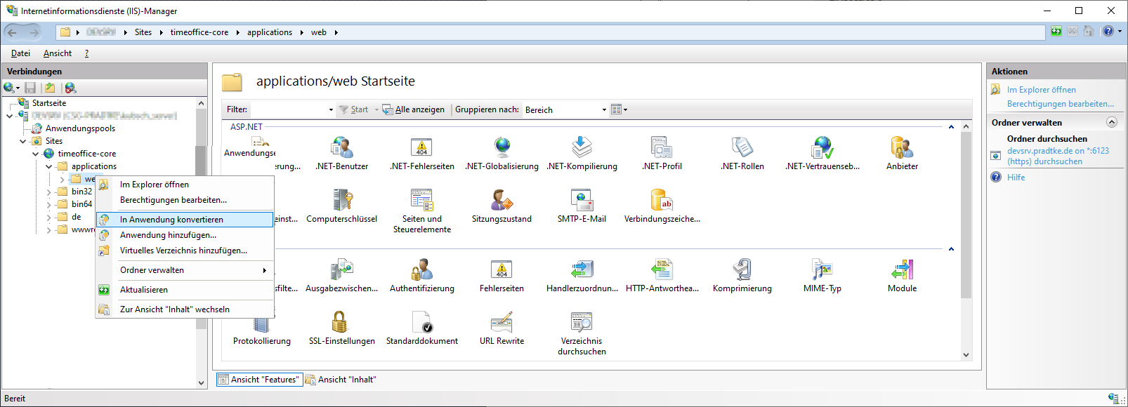1128x407 pixels.
Task: Choose 'Anwendung hinzufügen...' in context menu
Action: click(185, 235)
